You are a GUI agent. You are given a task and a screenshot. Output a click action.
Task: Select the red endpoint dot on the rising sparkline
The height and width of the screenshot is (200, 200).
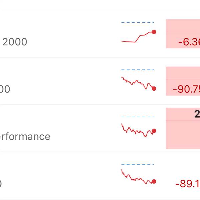coord(154,32)
